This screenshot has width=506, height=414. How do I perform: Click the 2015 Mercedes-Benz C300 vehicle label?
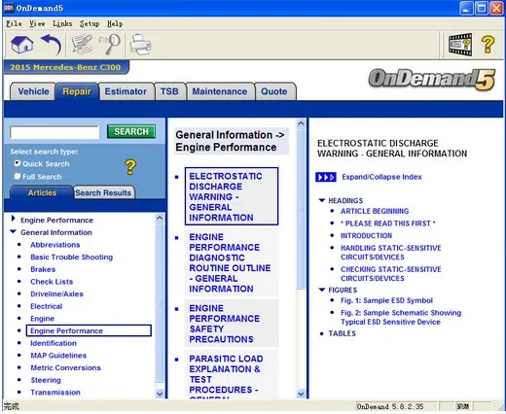click(65, 67)
